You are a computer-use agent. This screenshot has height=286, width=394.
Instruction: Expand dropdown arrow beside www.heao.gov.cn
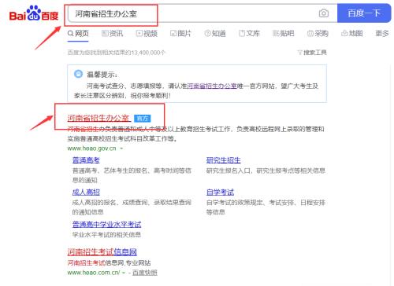121,148
